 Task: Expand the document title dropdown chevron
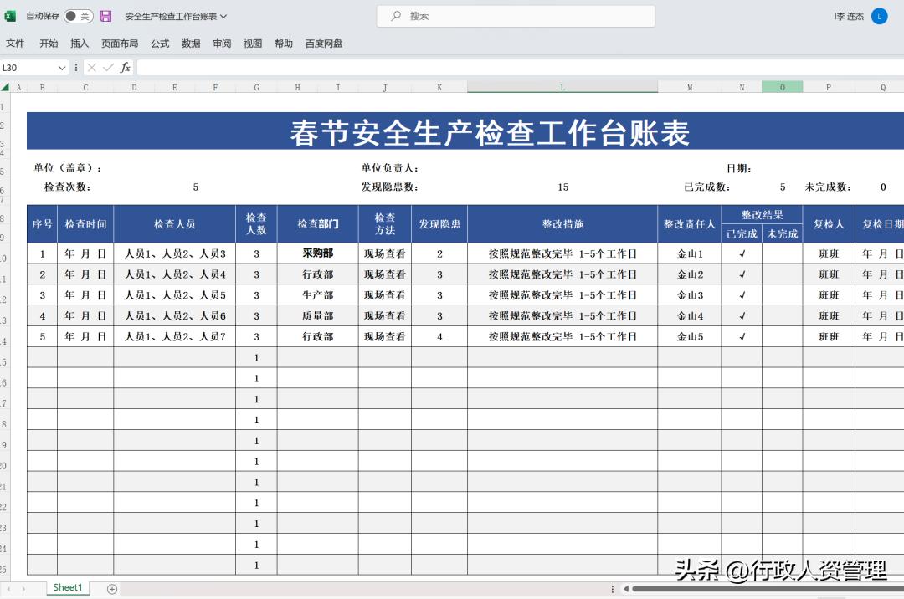[x=222, y=15]
